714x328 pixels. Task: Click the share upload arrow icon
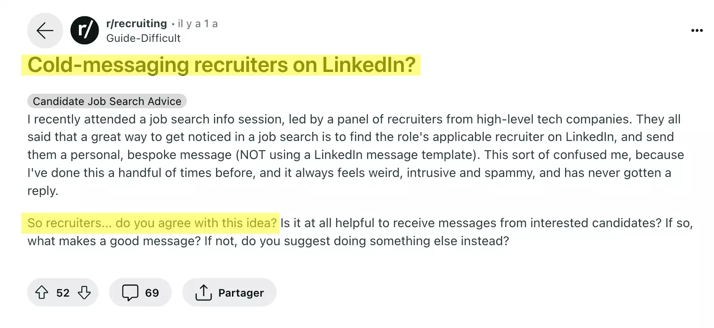tap(203, 292)
